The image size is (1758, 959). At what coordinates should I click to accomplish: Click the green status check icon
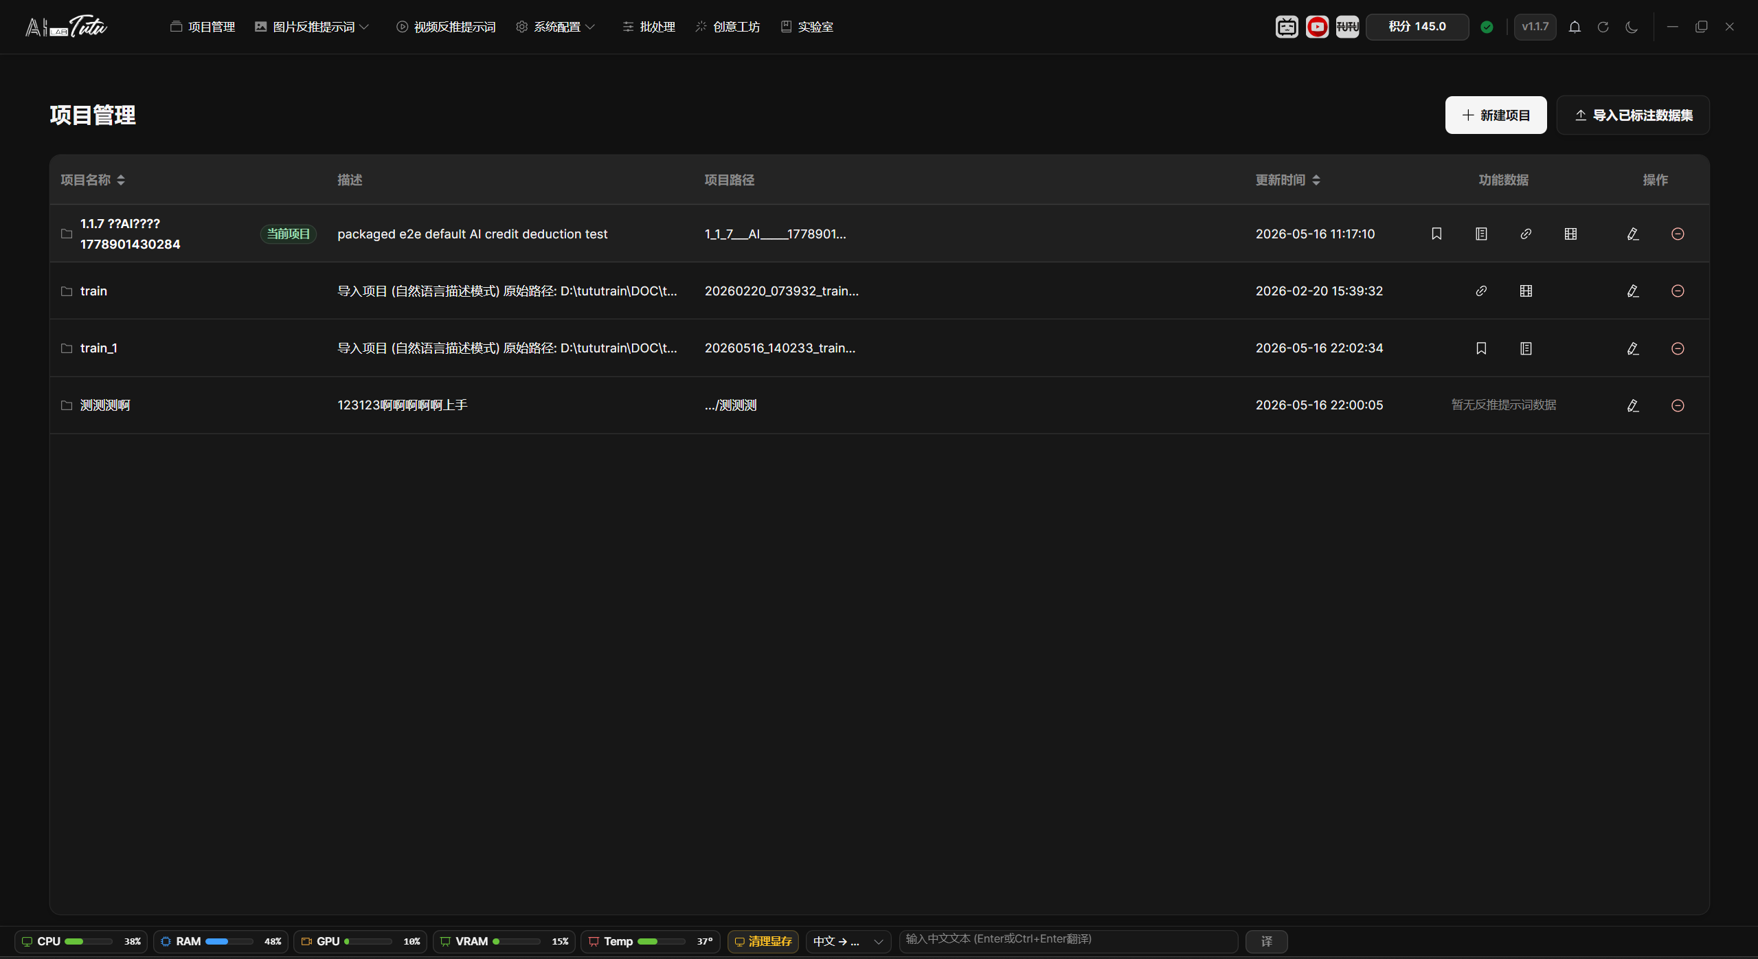click(1487, 27)
